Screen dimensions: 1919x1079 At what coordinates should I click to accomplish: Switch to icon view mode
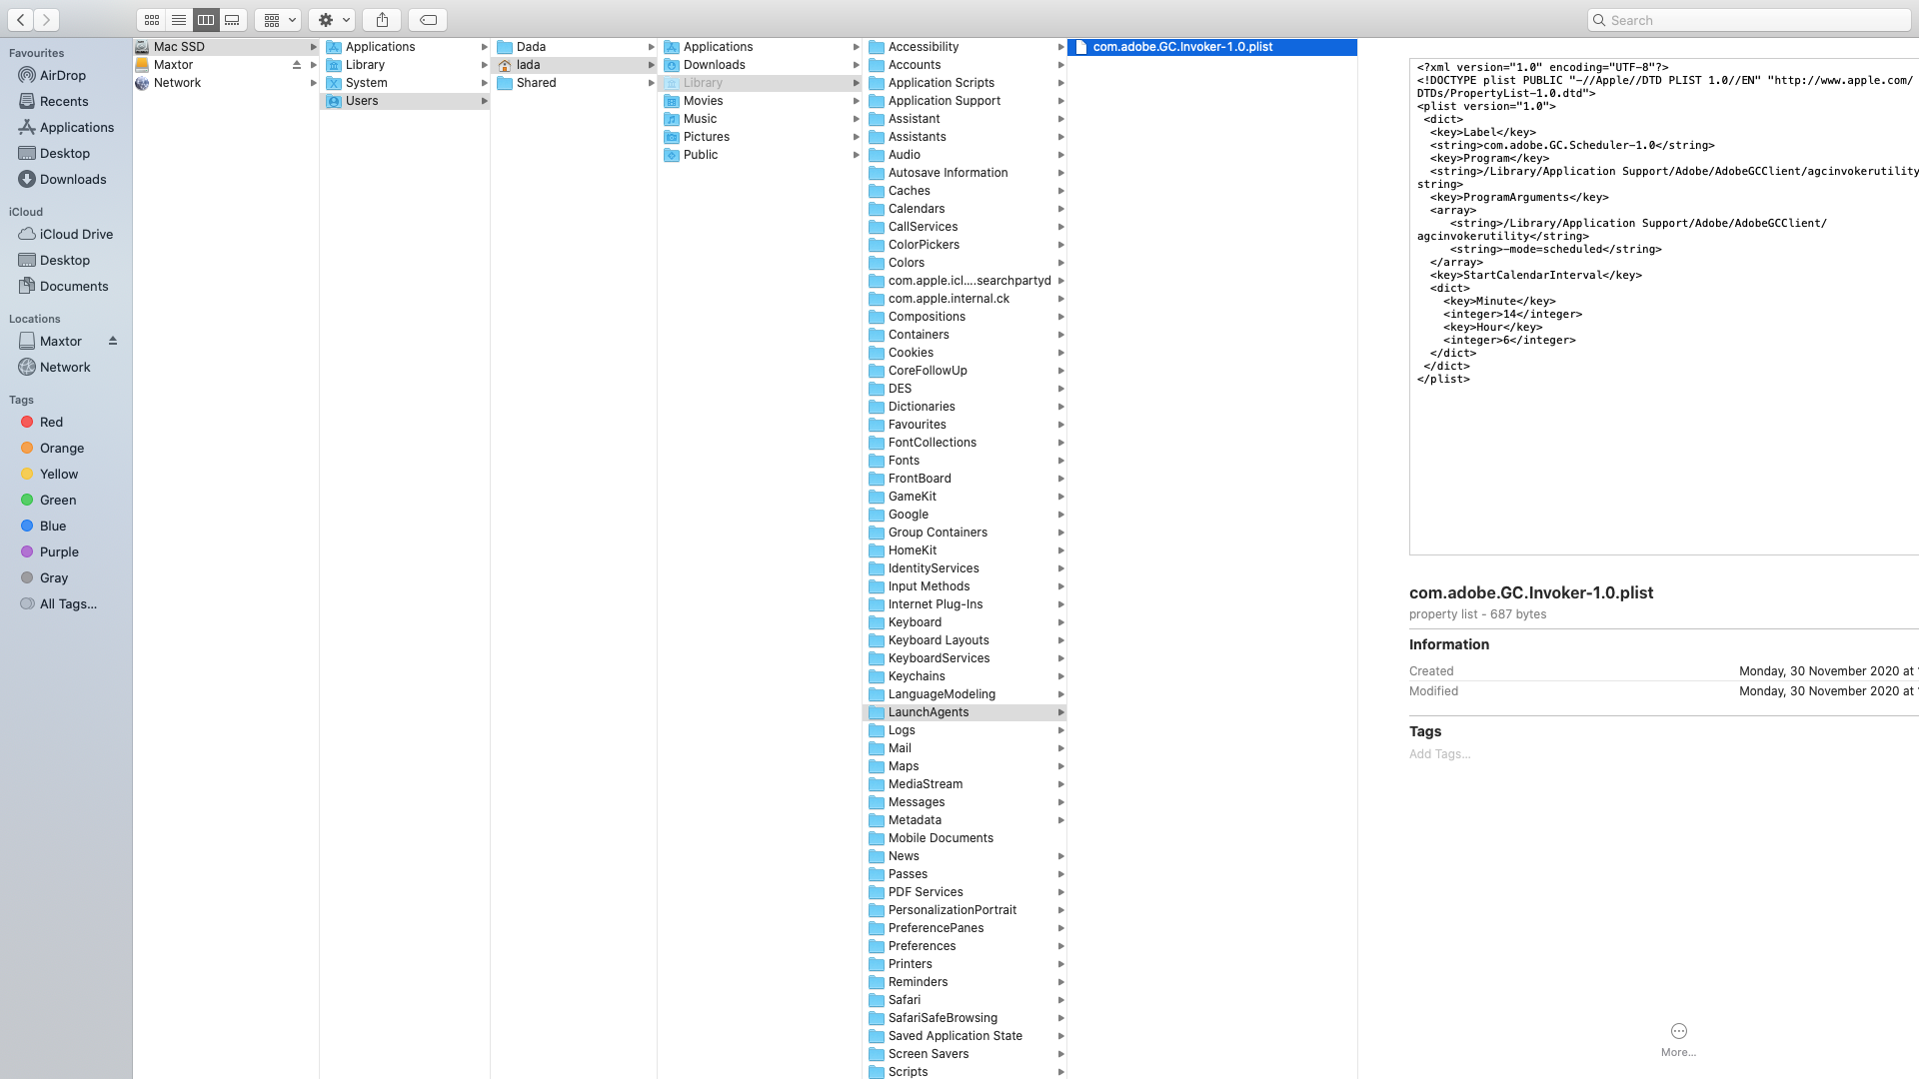[x=152, y=20]
